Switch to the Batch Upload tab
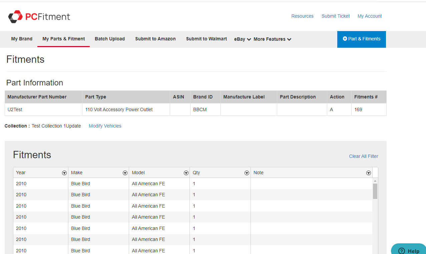 (x=110, y=39)
